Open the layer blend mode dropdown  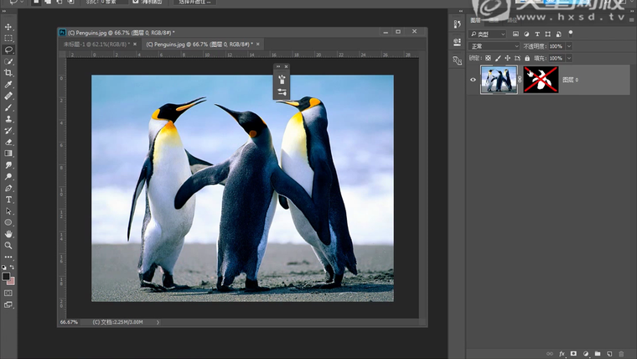495,46
